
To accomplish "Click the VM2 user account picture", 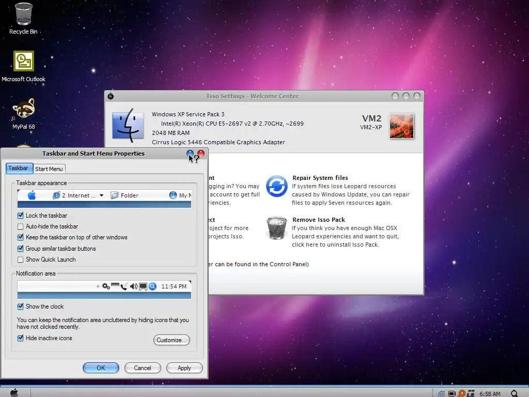I will (401, 126).
